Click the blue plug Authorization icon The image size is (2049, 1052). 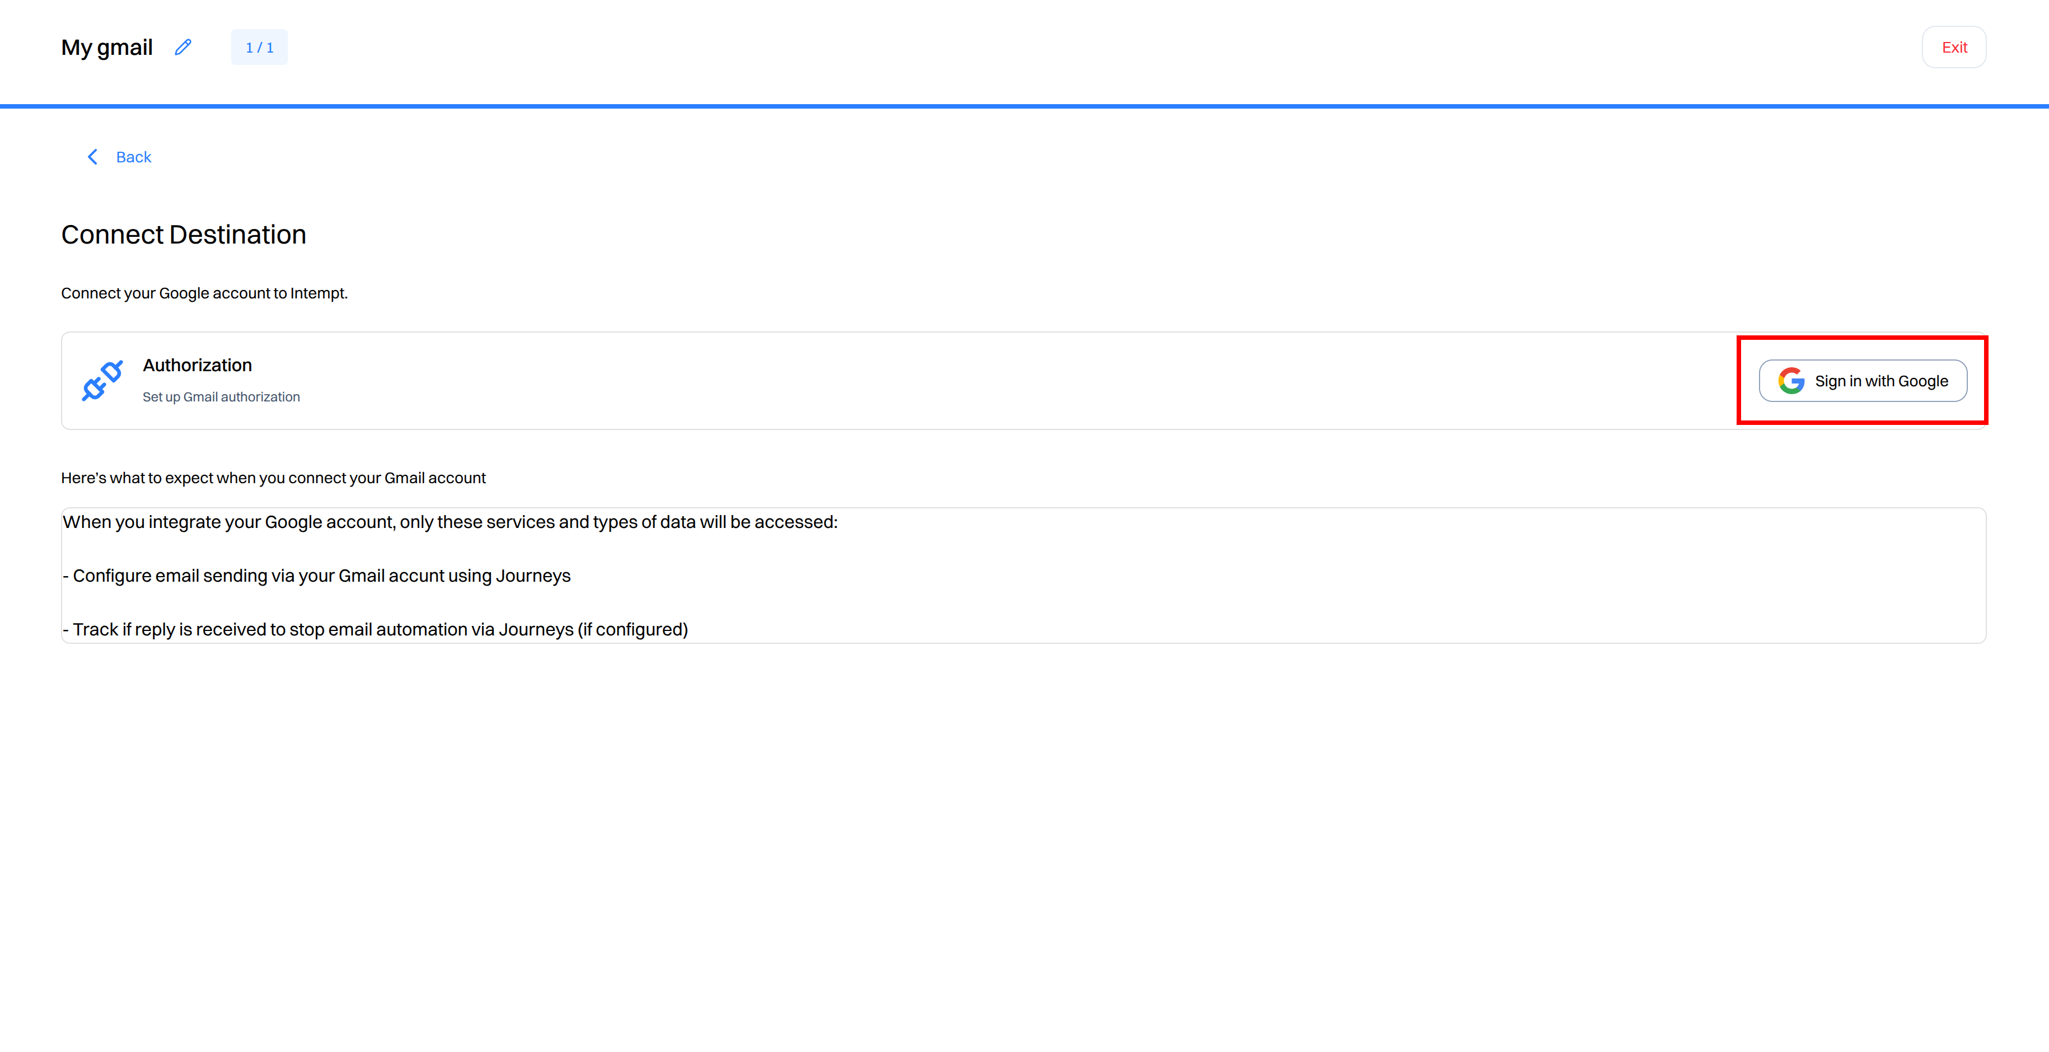[x=102, y=380]
